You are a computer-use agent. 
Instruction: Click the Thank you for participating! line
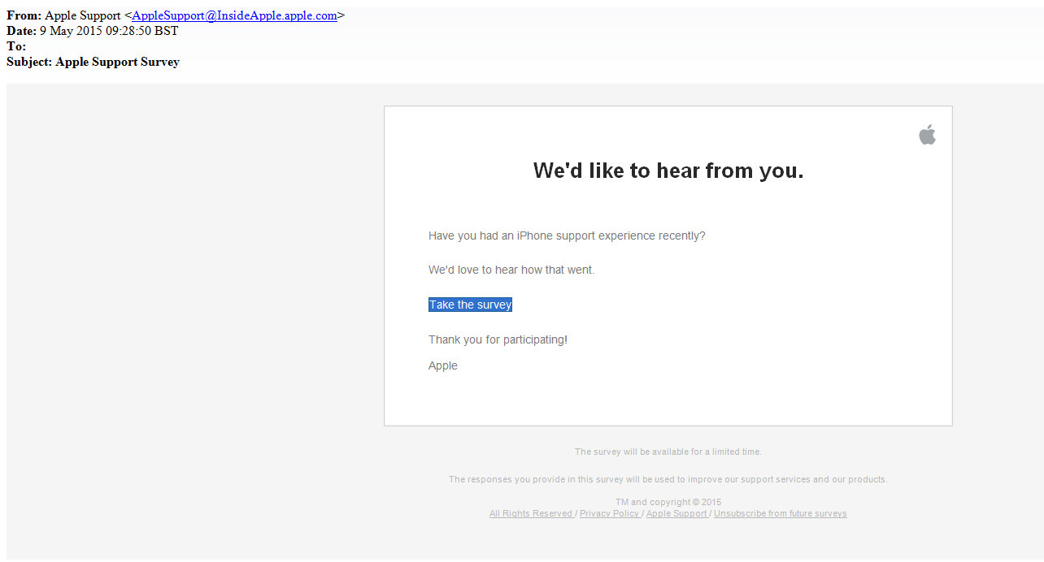(x=498, y=339)
